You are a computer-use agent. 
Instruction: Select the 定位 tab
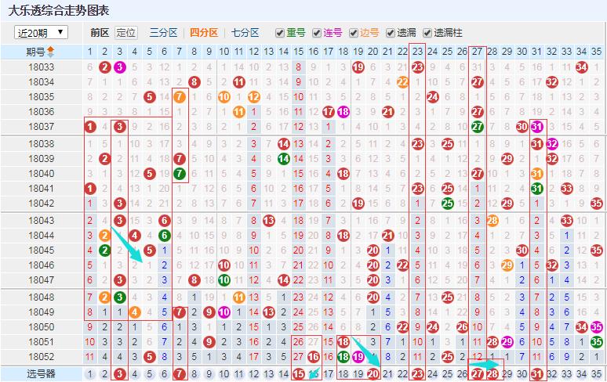(x=126, y=32)
